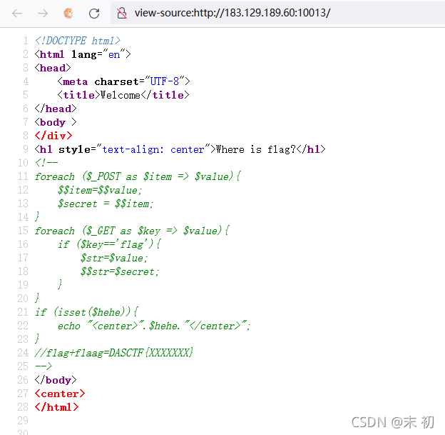Click the '$secret = $$item;' line

(x=106, y=204)
